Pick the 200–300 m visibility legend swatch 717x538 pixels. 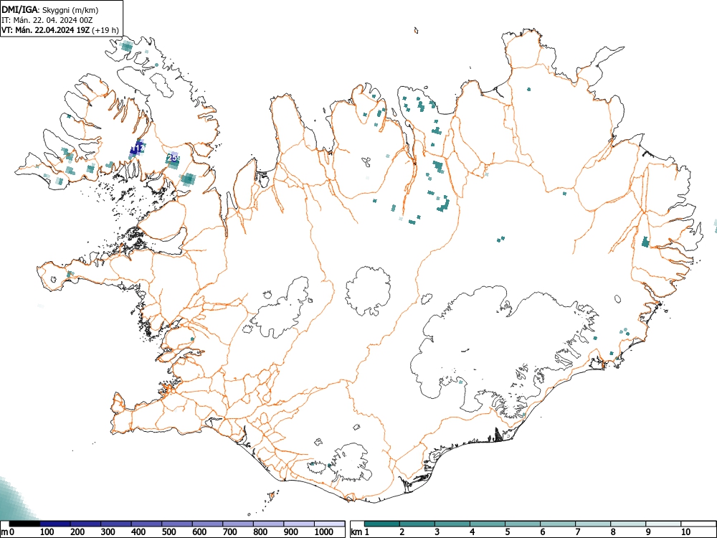[x=85, y=524]
